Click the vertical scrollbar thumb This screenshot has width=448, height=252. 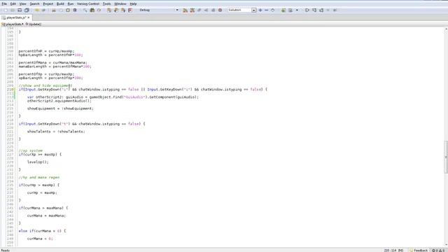446,157
